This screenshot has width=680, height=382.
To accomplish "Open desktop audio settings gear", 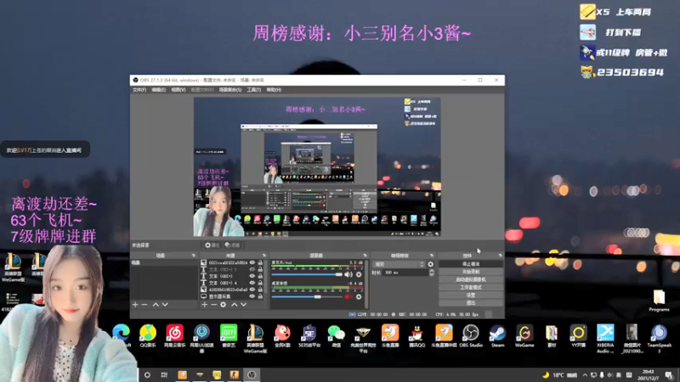I will 359,297.
